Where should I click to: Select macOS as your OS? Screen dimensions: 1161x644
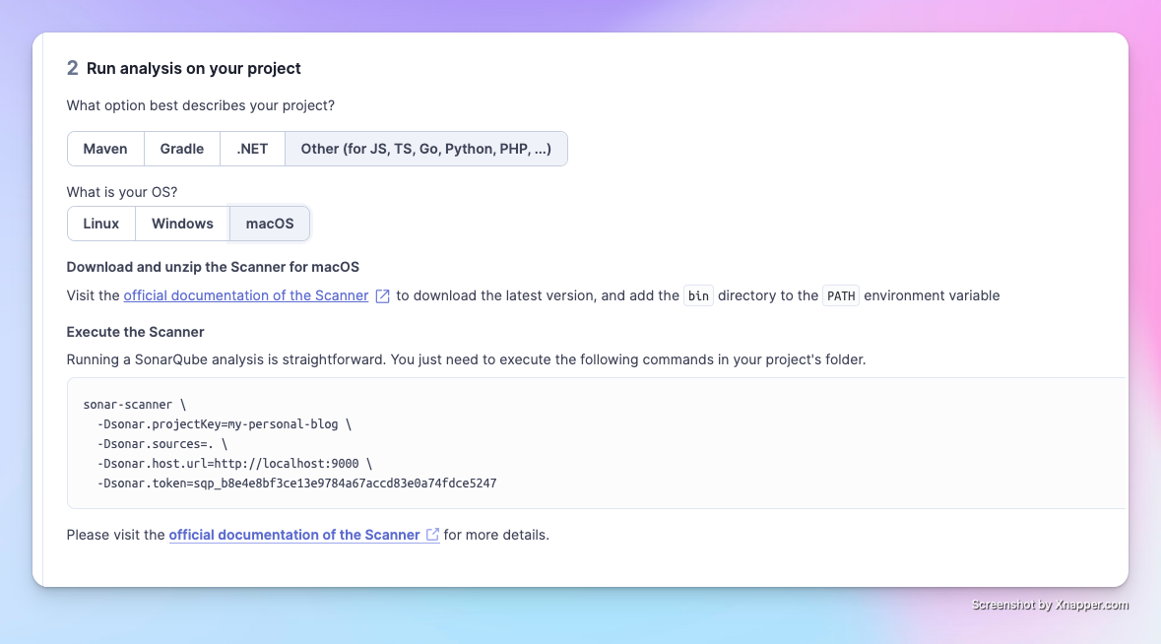[270, 224]
